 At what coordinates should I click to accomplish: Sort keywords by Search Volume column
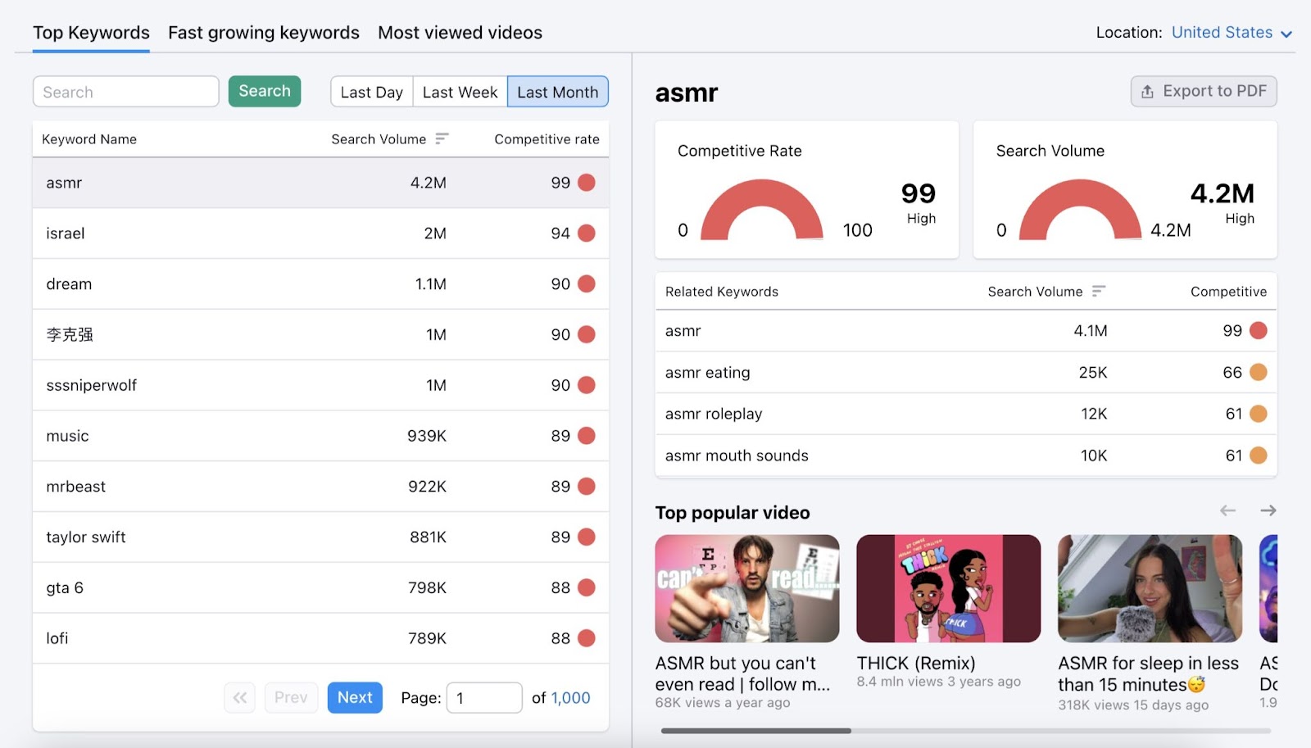coord(441,138)
